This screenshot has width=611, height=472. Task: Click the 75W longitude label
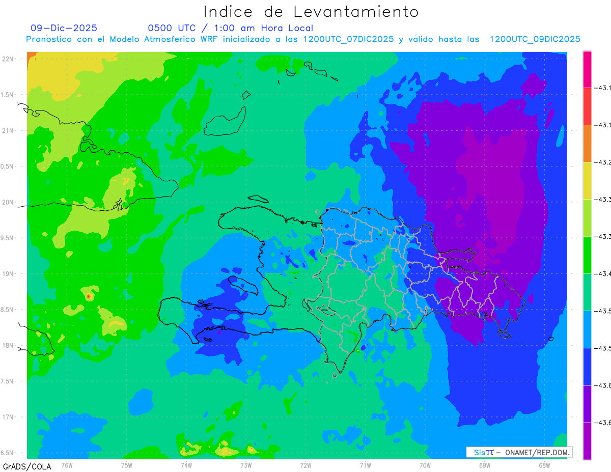coord(126,464)
